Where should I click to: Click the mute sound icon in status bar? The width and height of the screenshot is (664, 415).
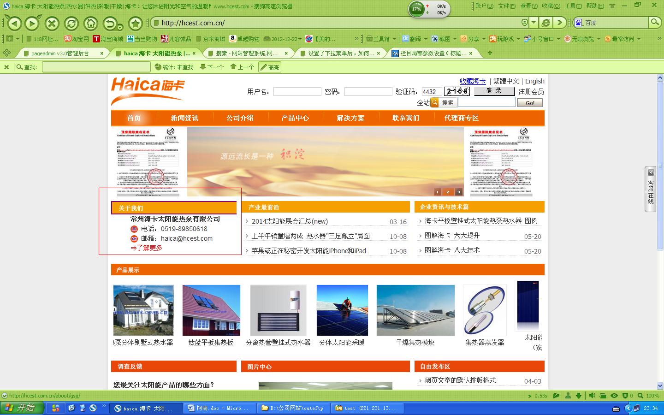click(x=592, y=396)
